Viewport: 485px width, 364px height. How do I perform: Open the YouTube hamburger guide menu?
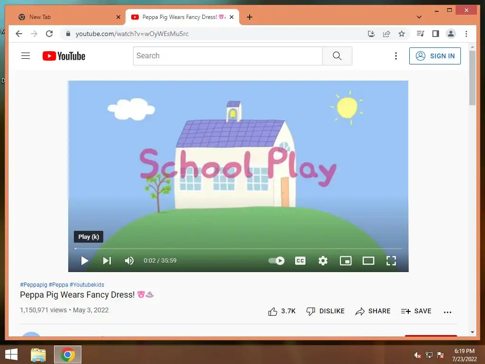(26, 56)
